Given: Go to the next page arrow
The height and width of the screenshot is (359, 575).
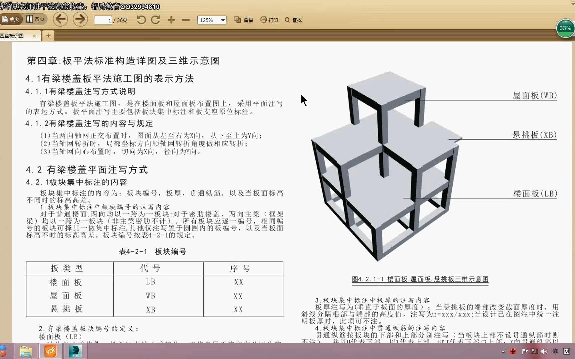Looking at the screenshot, I should (x=80, y=19).
